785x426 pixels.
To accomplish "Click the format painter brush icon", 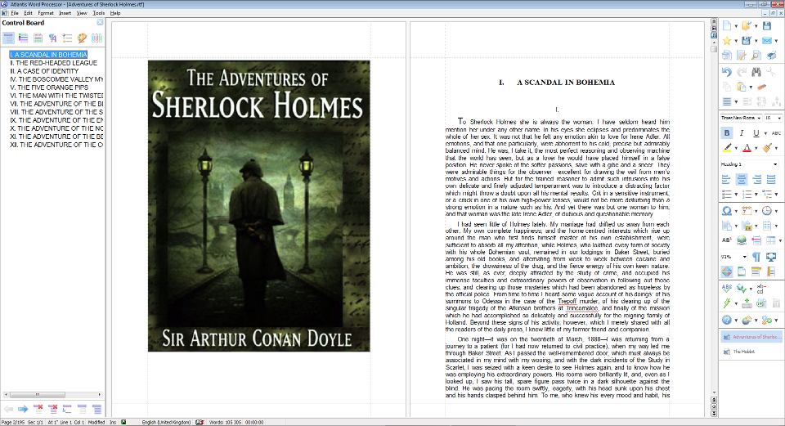I will 767,148.
